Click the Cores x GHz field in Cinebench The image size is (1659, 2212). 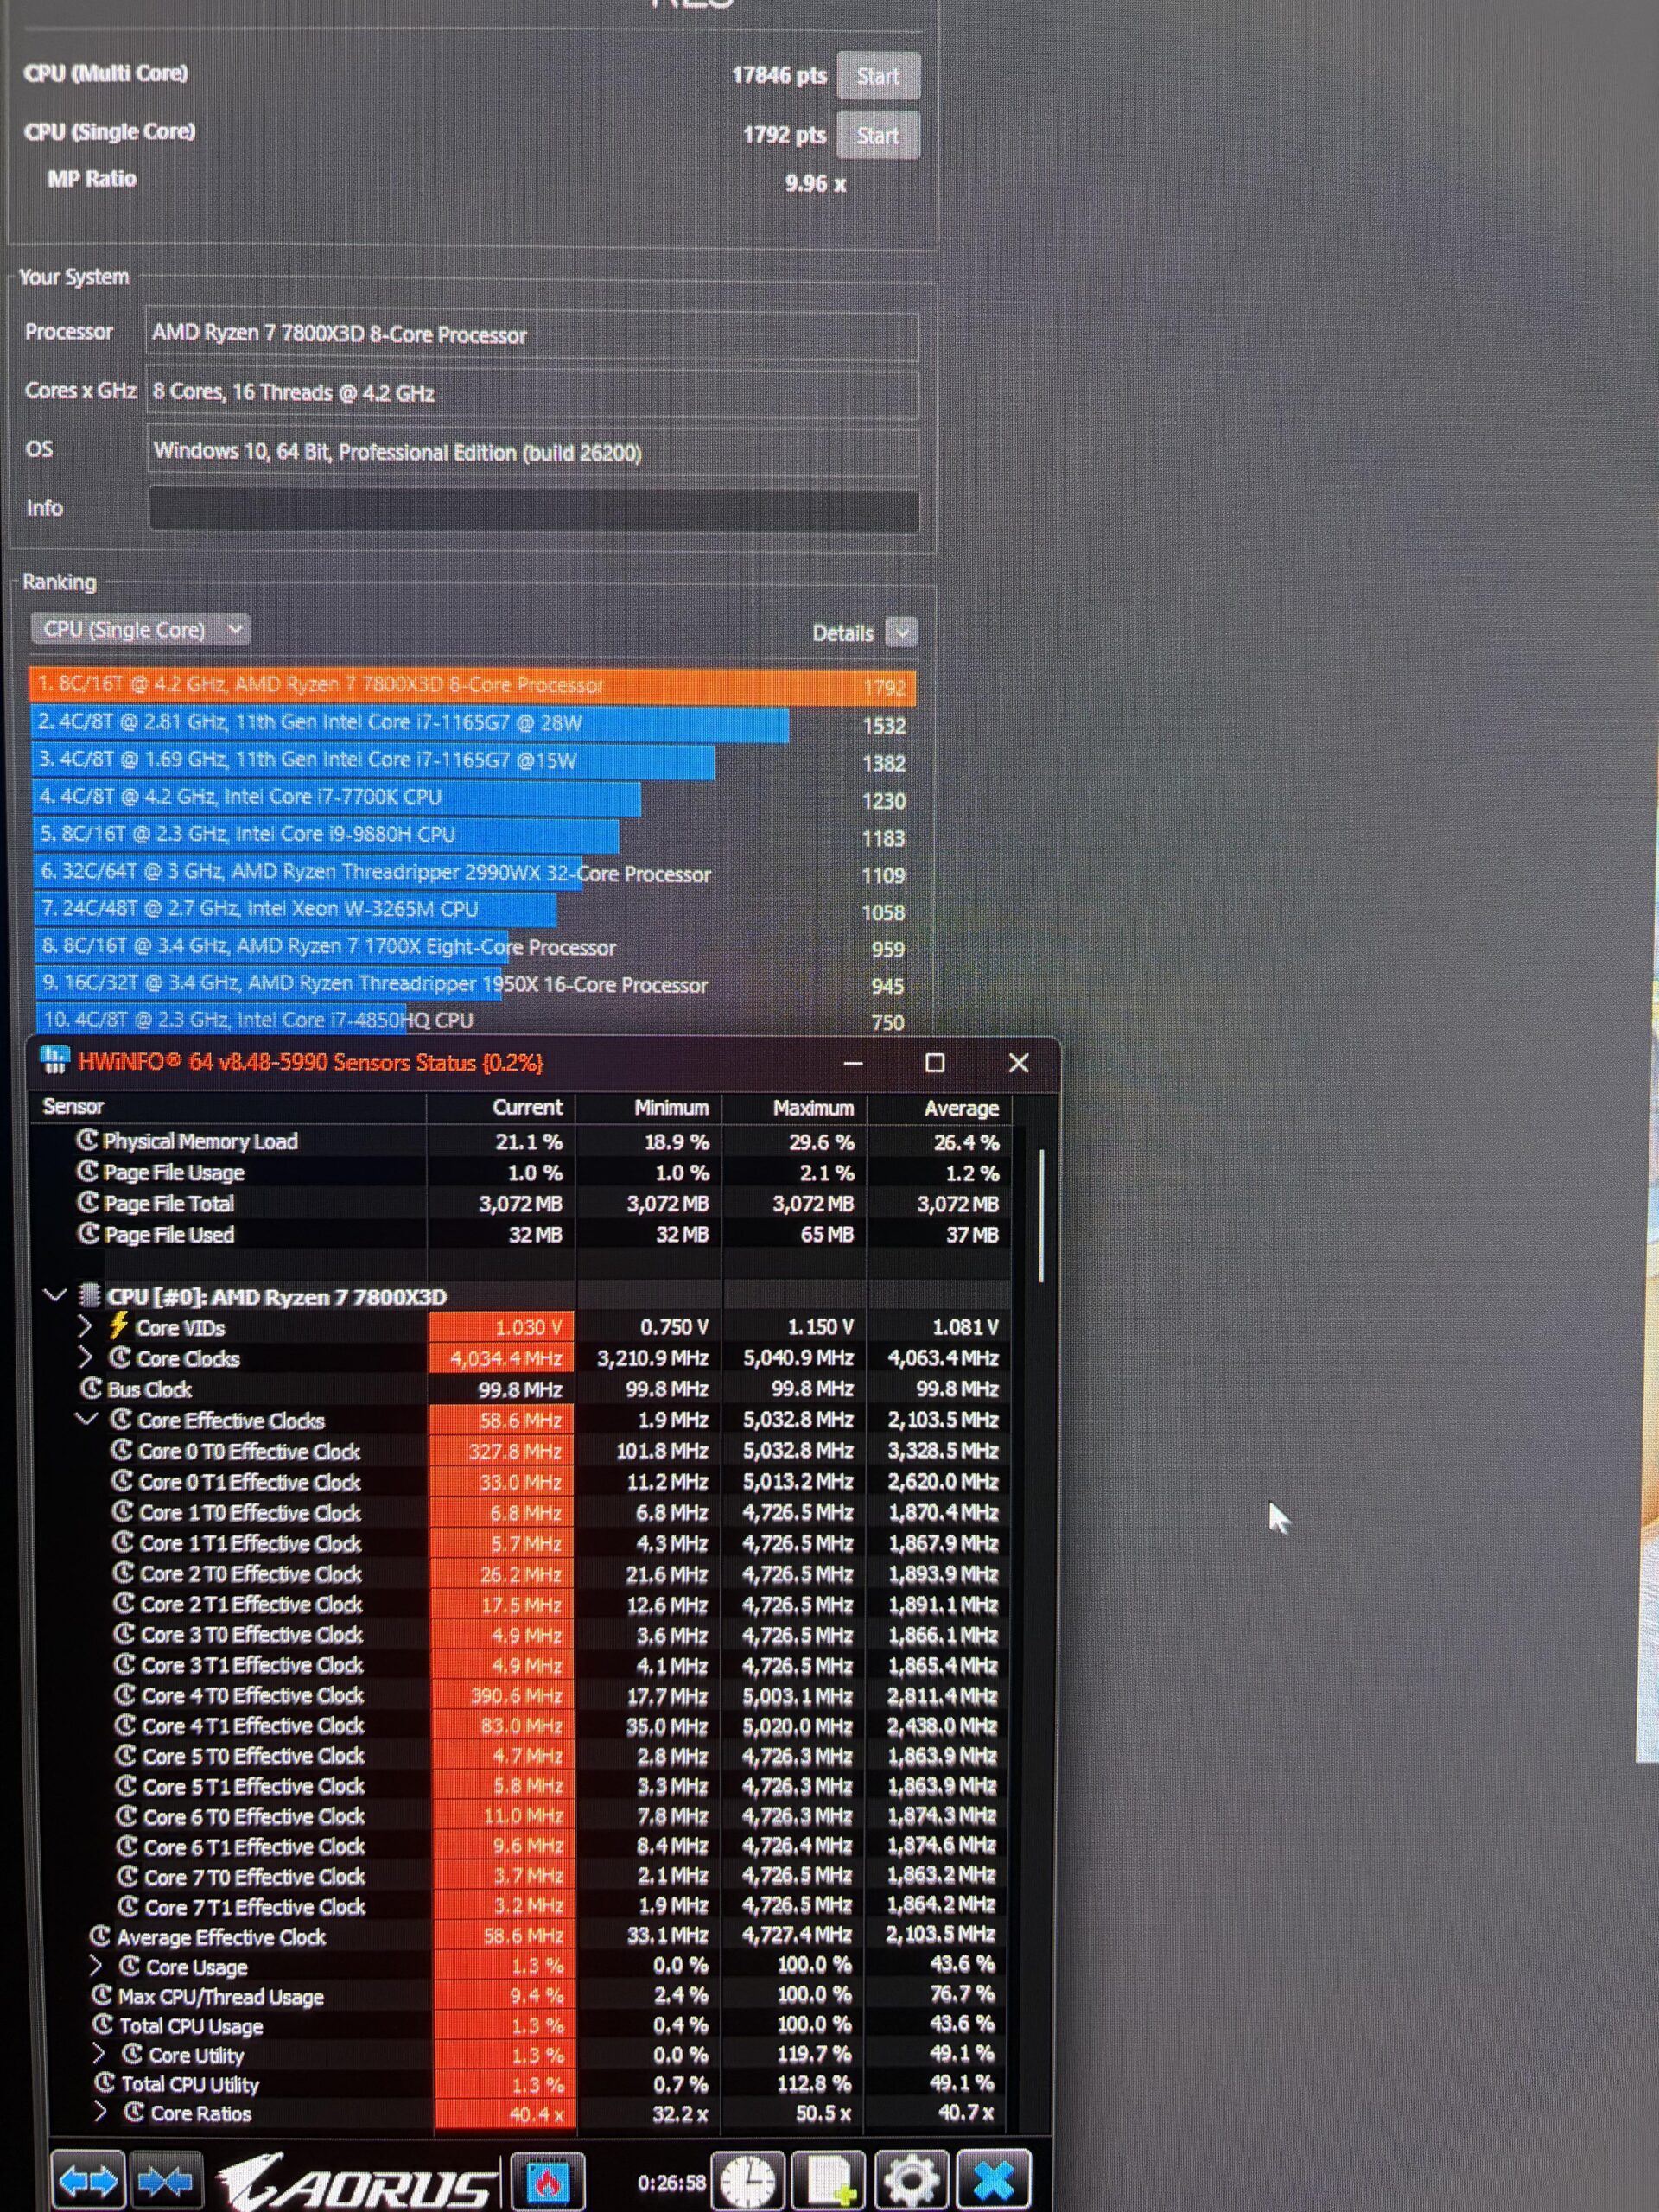coord(533,394)
